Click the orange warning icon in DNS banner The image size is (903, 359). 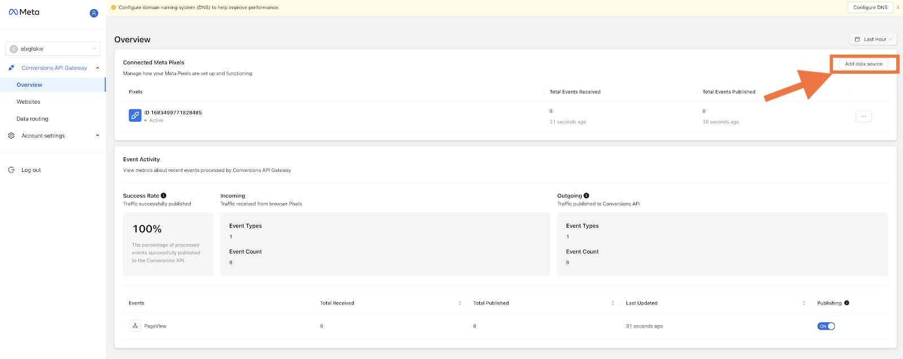(113, 7)
